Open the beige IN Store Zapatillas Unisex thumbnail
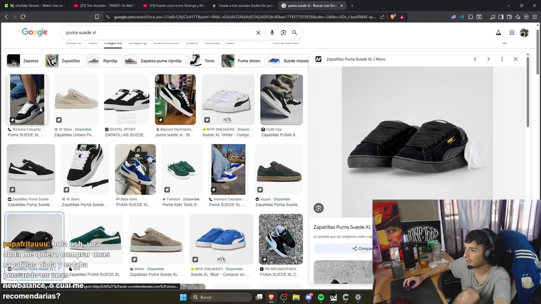 (76, 100)
